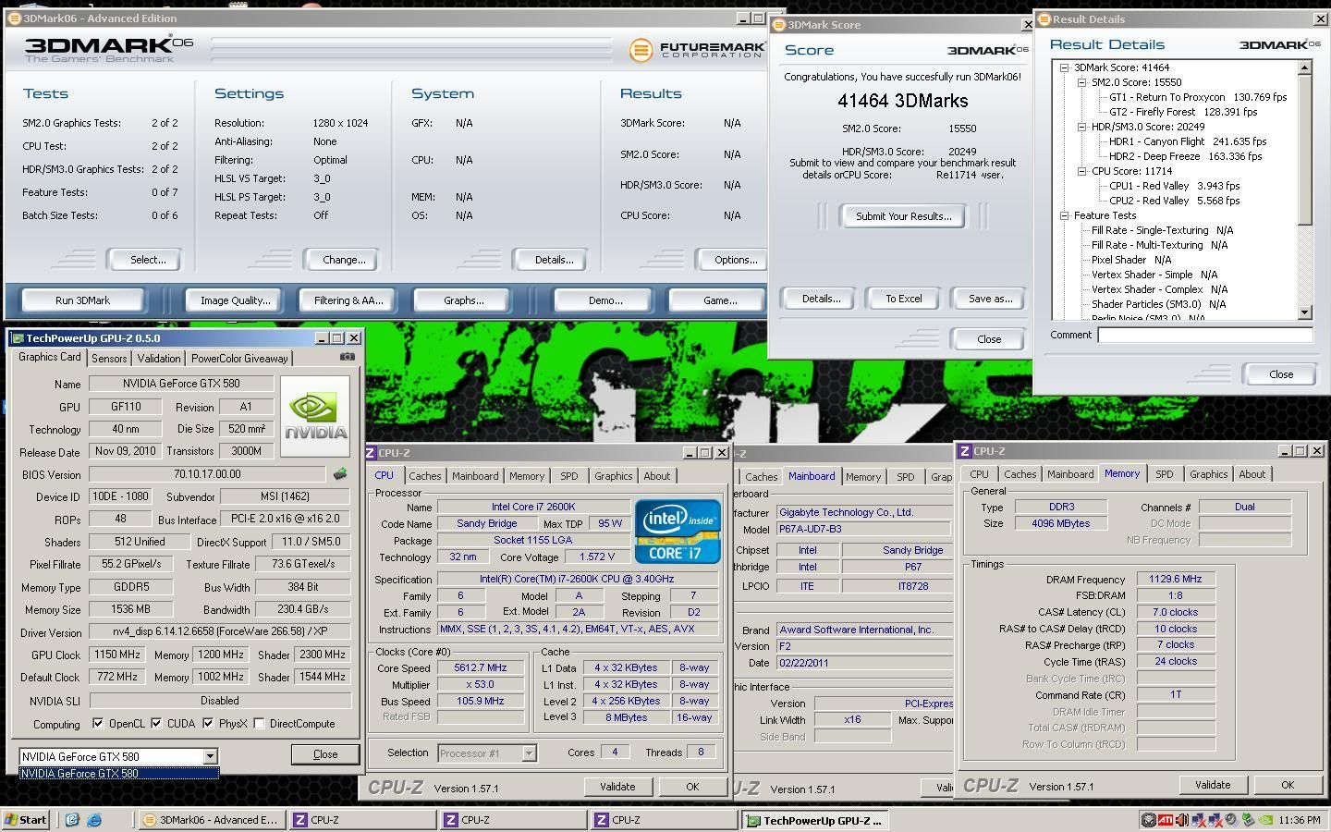Click the first round tray icon

click(x=1149, y=819)
